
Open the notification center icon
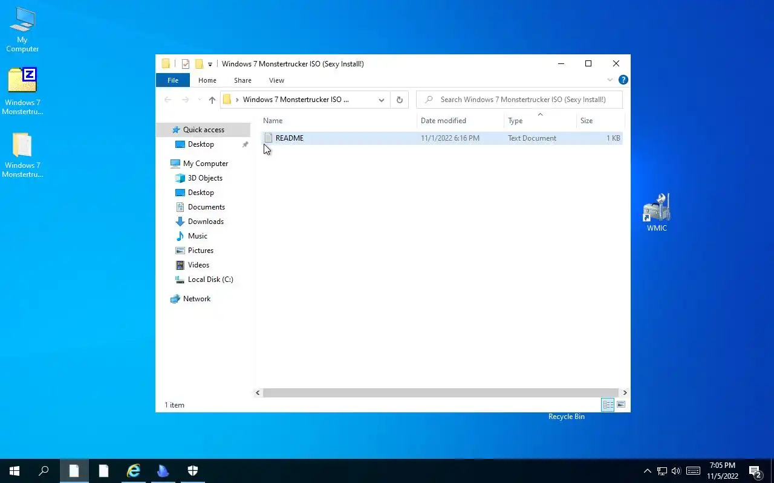[x=755, y=472]
